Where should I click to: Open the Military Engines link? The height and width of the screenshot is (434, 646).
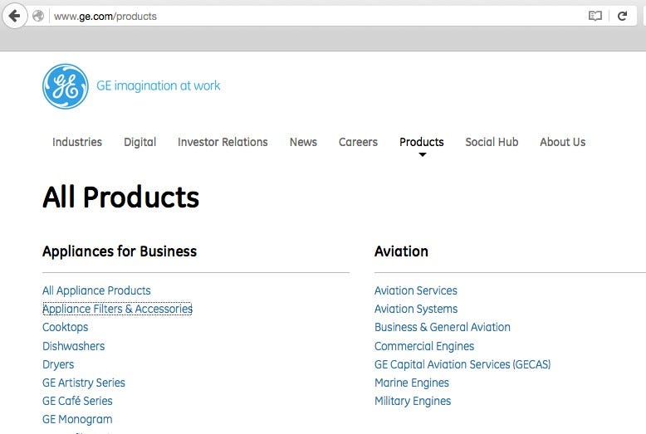[x=413, y=401]
